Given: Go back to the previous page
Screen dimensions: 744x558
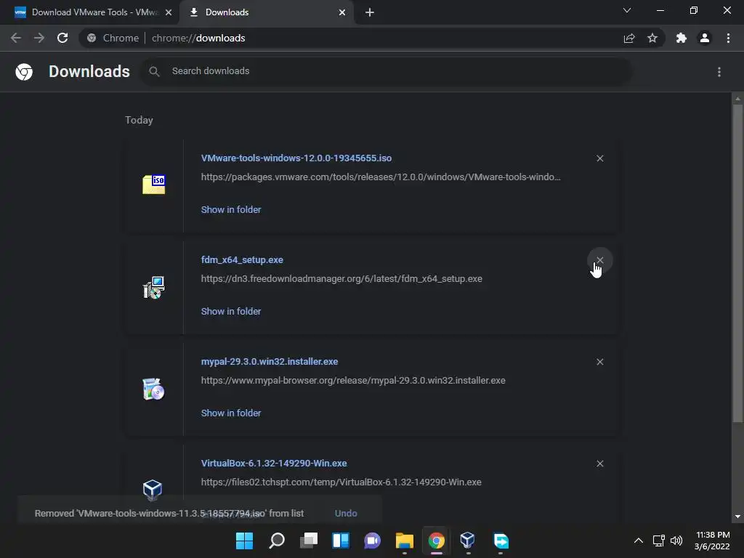Looking at the screenshot, I should 16,38.
